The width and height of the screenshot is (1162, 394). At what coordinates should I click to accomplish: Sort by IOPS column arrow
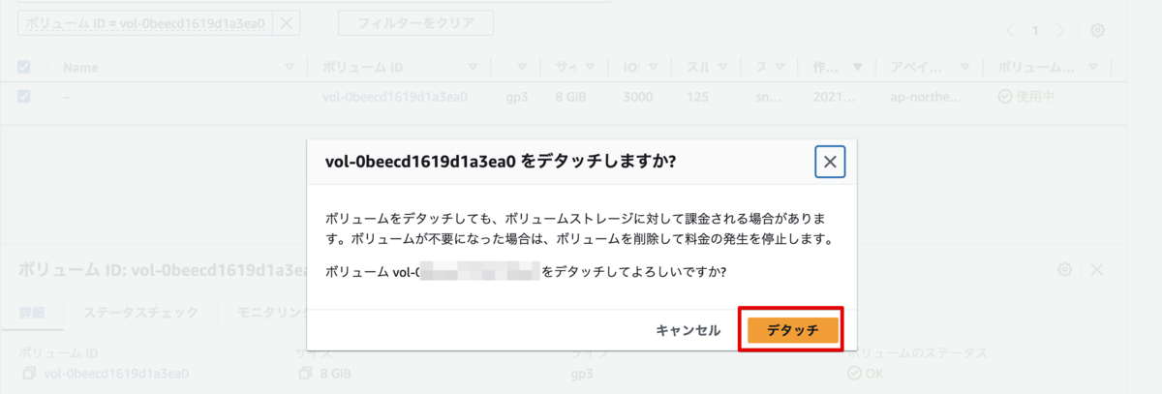click(654, 67)
